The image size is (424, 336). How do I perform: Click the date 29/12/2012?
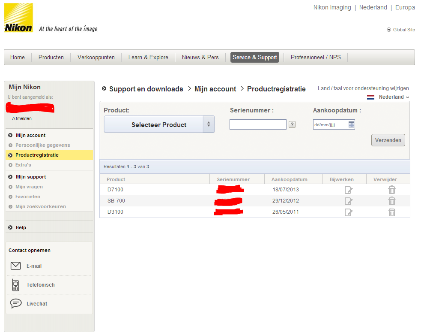pos(286,201)
